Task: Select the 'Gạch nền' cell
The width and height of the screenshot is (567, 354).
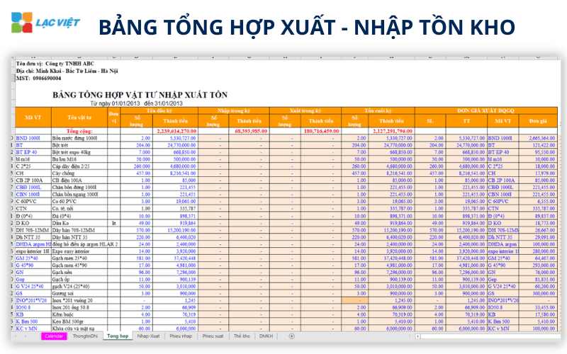Action: (x=79, y=273)
